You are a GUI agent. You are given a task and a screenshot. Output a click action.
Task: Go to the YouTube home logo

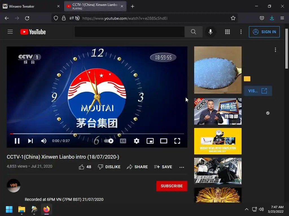tap(33, 32)
